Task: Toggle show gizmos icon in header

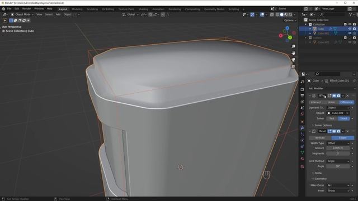Action: pyautogui.click(x=252, y=15)
